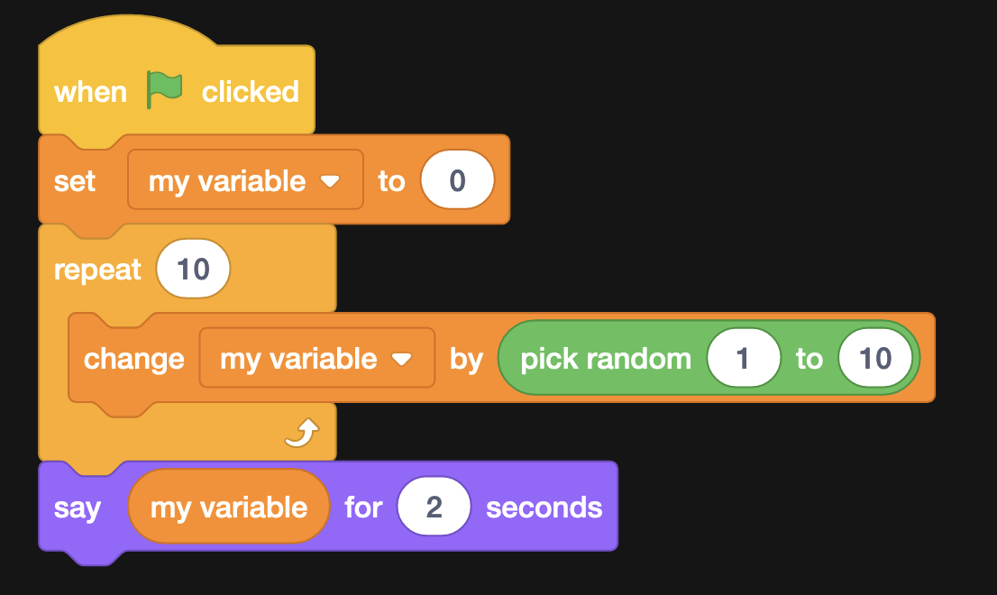997x595 pixels.
Task: Click the '10' input in pick random
Action: 874,358
